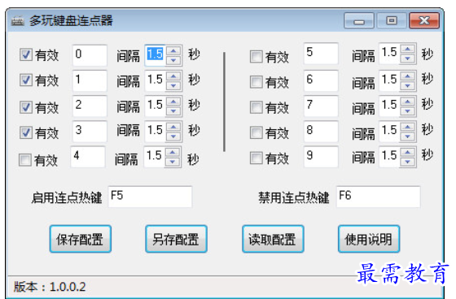Image resolution: width=456 pixels, height=299 pixels.
Task: Decrease interval for key 1 with down arrow
Action: point(173,85)
